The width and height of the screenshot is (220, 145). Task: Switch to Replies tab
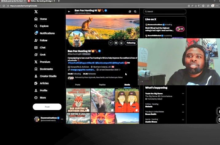pyautogui.click(x=102, y=85)
